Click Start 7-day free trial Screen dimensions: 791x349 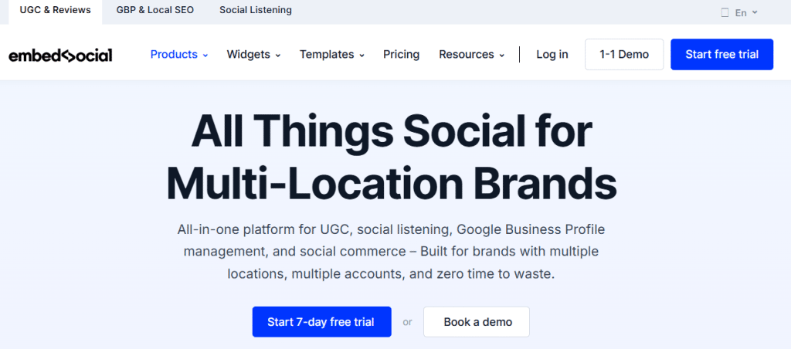tap(321, 322)
